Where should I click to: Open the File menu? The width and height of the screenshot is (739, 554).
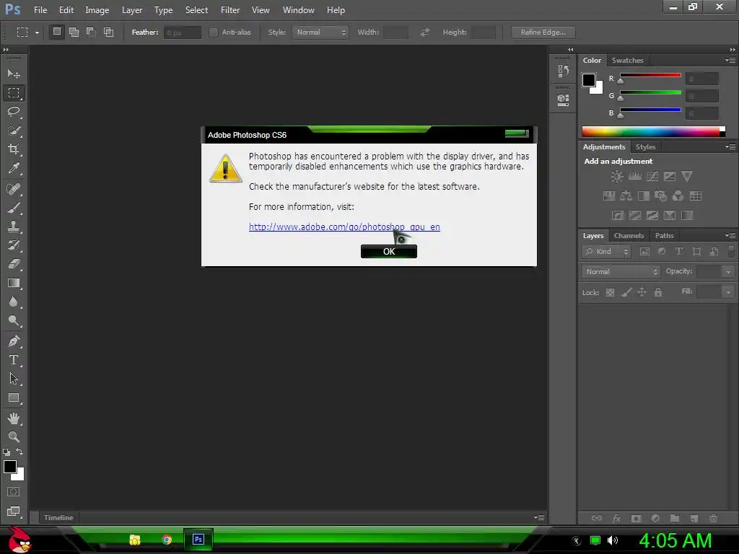(x=40, y=10)
